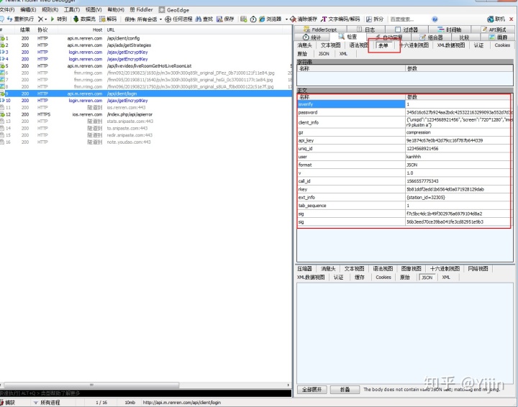Open the dropdown arrow beside the X icon

(45, 19)
